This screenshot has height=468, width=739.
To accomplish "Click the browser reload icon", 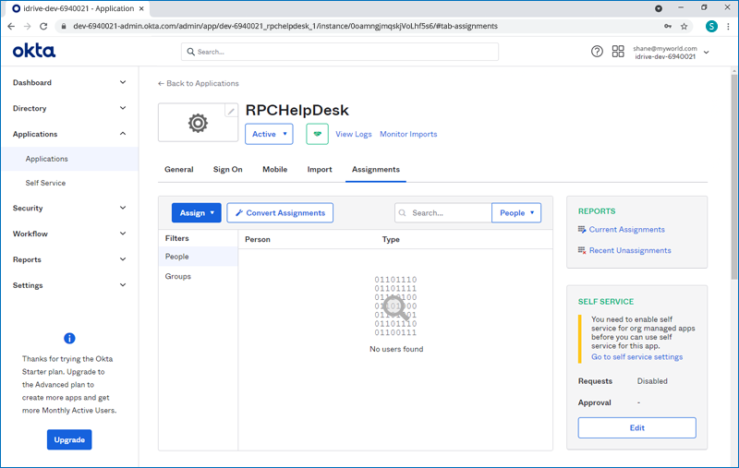I will tap(43, 27).
